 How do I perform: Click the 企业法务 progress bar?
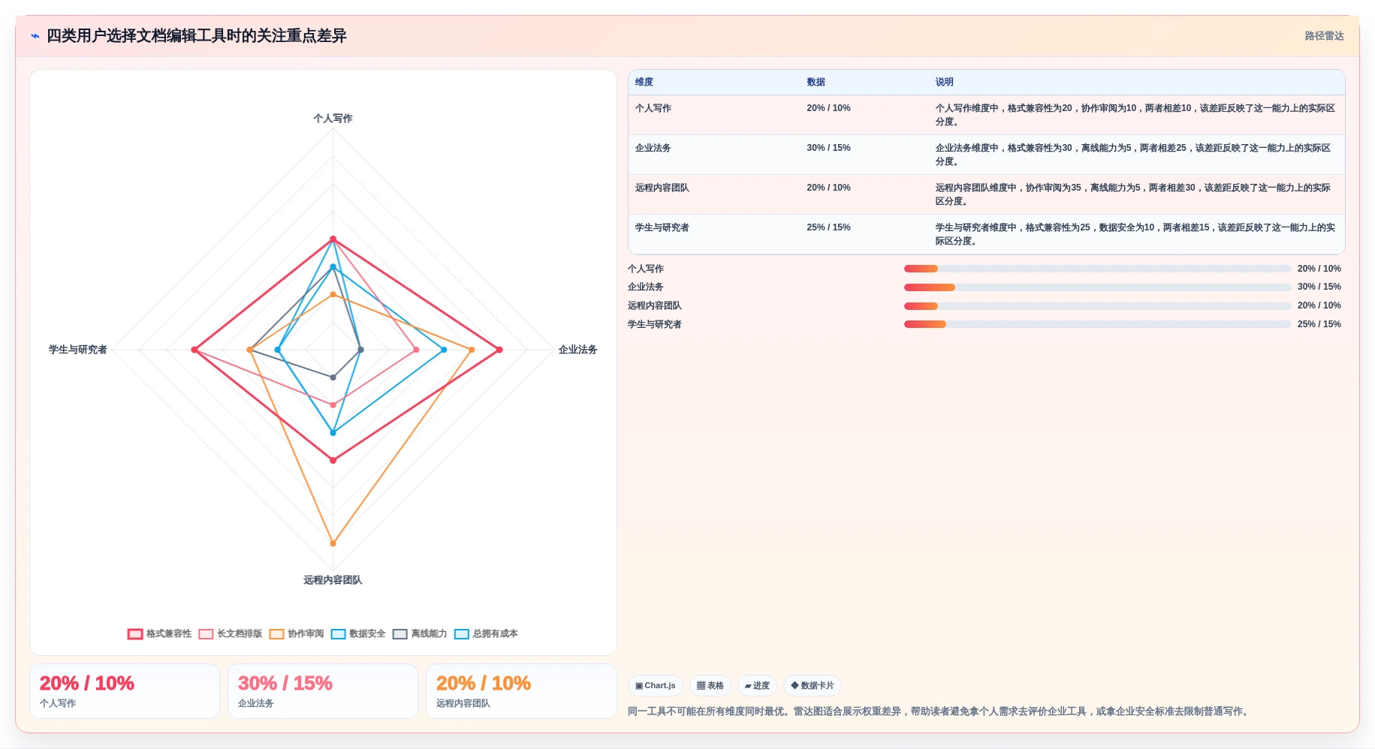click(x=1097, y=287)
